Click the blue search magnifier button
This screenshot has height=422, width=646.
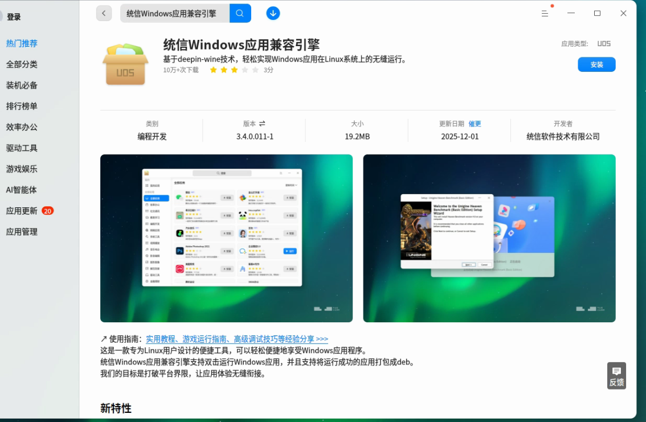coord(240,13)
